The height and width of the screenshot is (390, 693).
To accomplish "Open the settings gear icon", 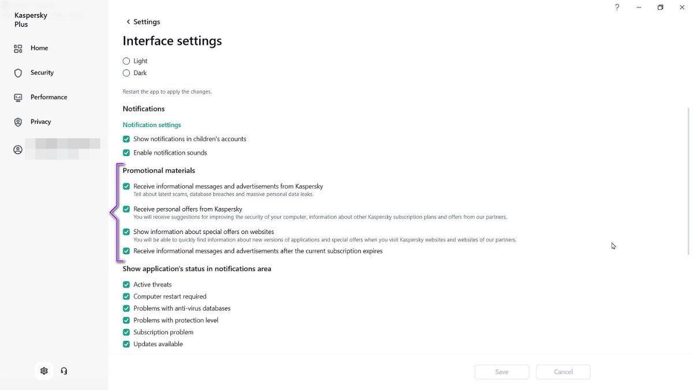I will point(44,371).
